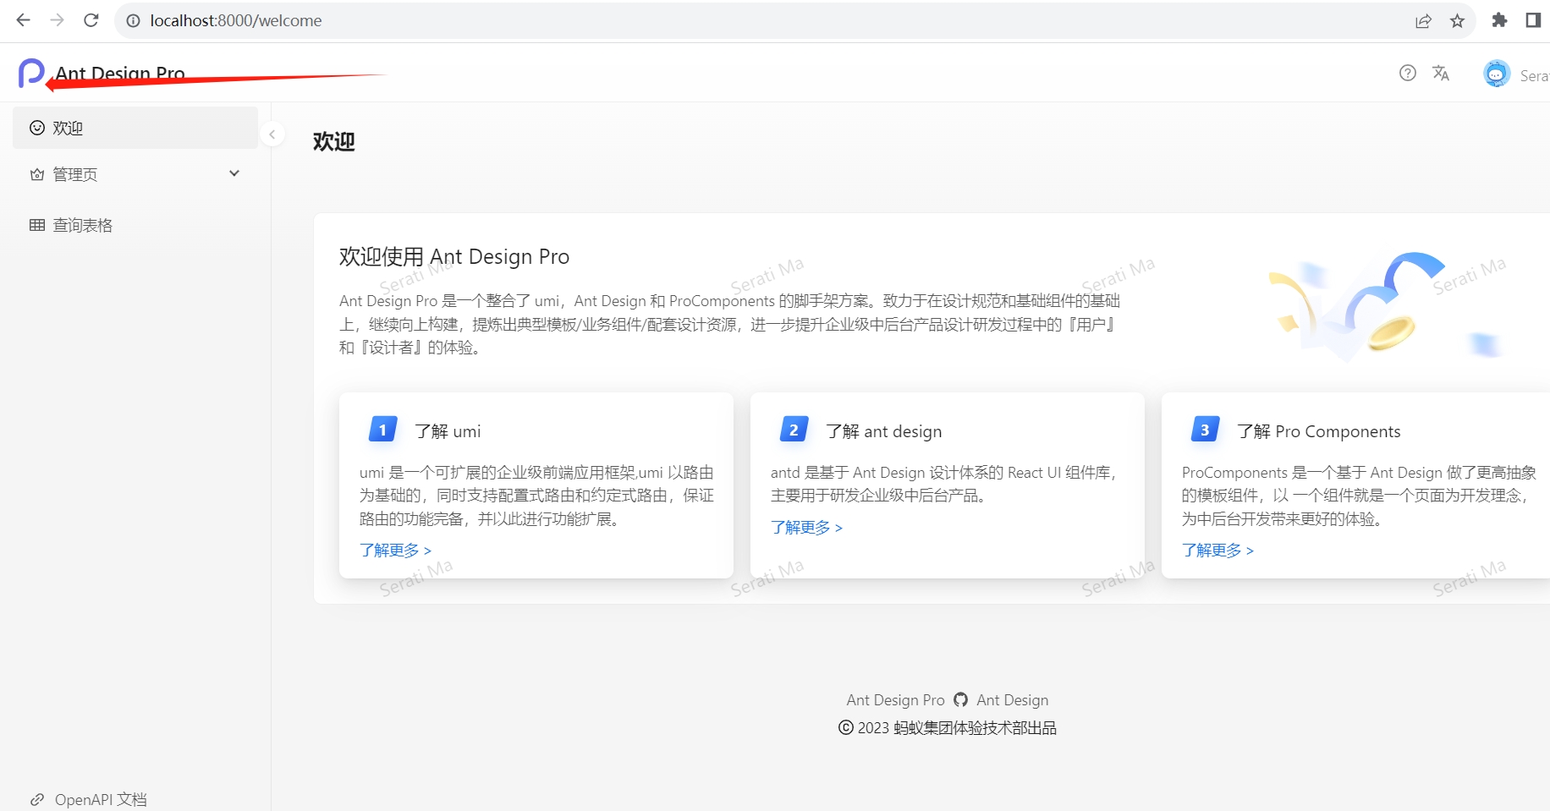
Task: Reload the page with refresh icon
Action: [91, 20]
